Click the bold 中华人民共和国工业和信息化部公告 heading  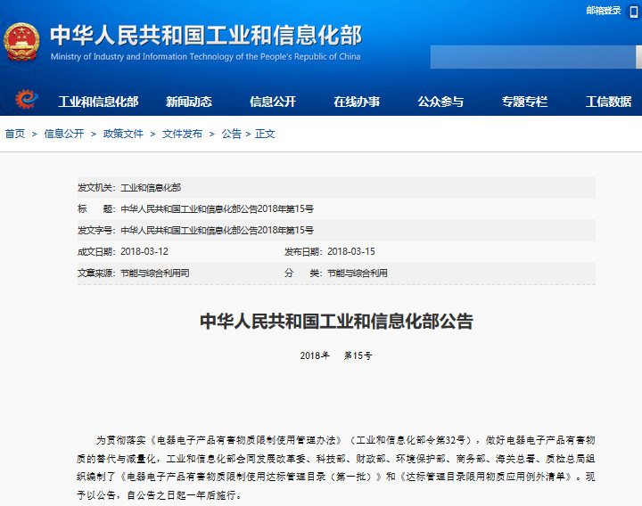336,321
